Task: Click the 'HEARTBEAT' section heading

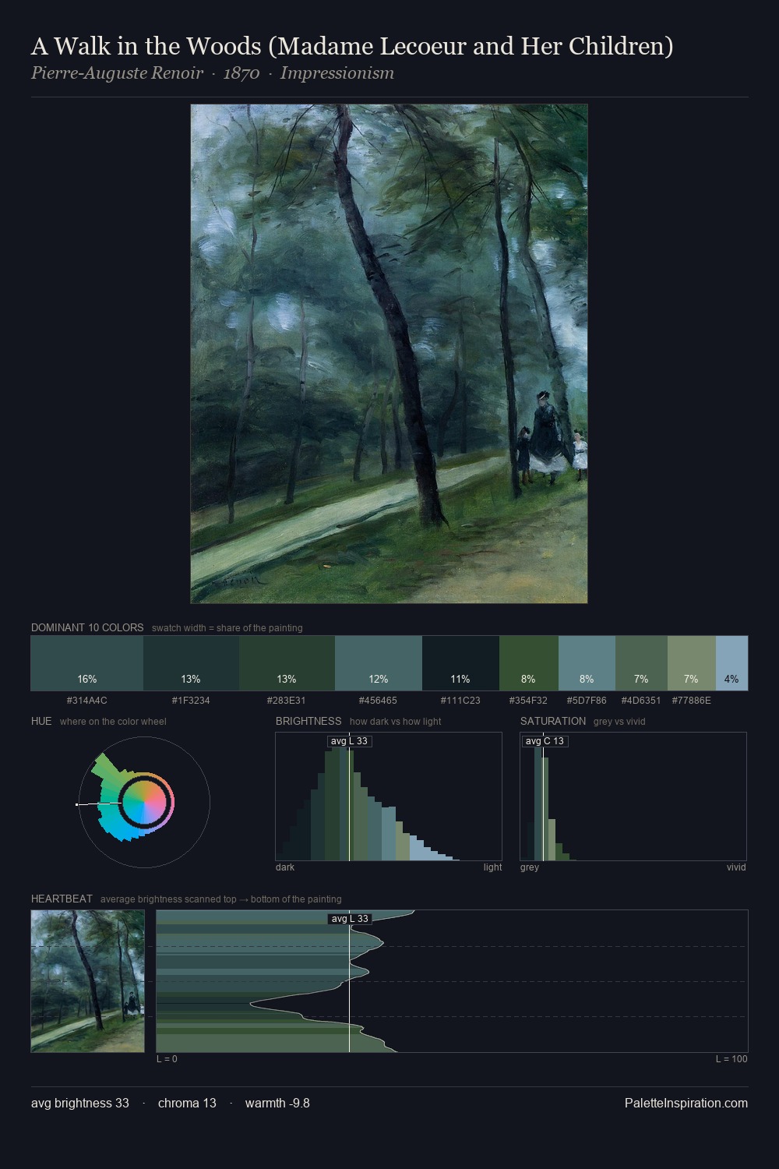Action: [x=62, y=899]
